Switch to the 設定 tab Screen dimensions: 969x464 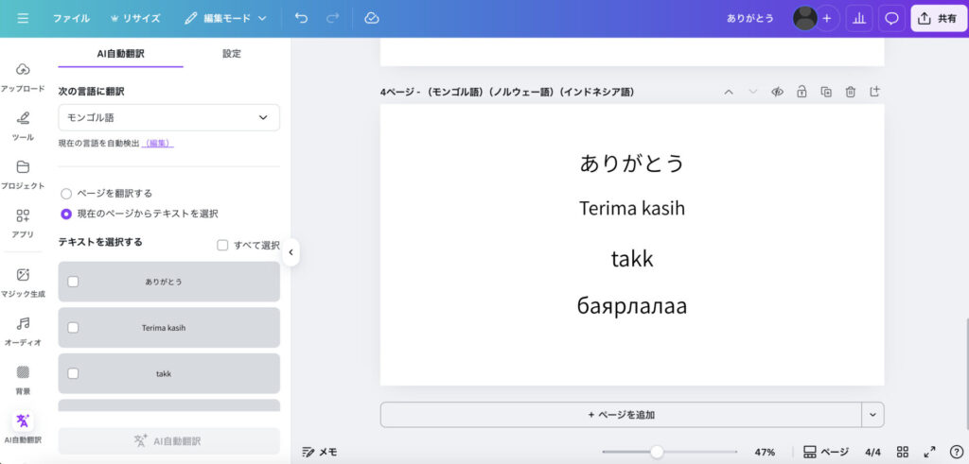232,54
